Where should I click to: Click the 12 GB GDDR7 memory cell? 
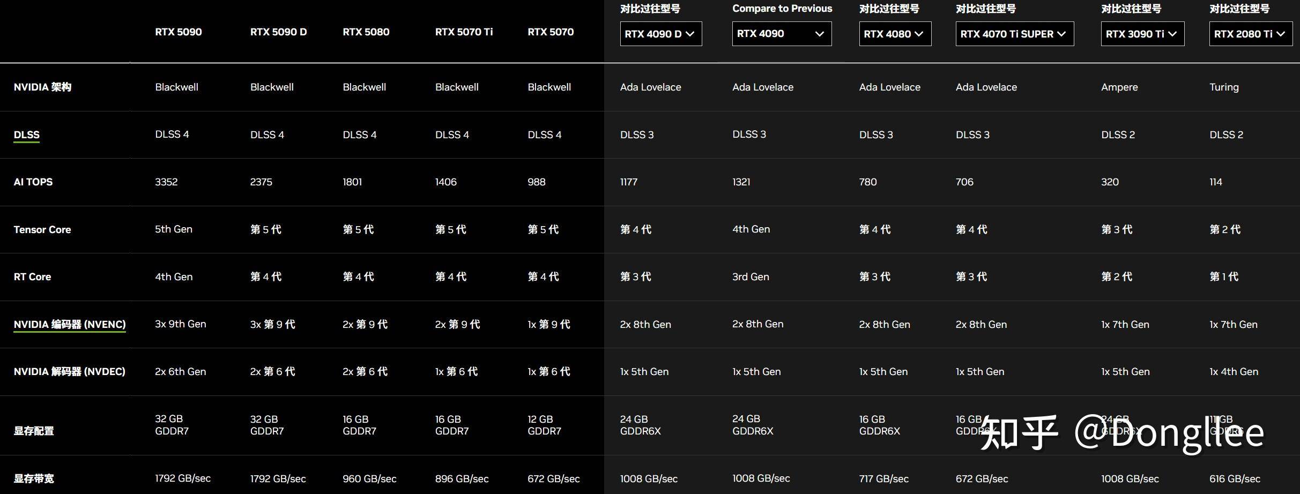coord(544,425)
